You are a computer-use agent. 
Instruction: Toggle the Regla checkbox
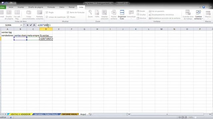click(47, 13)
